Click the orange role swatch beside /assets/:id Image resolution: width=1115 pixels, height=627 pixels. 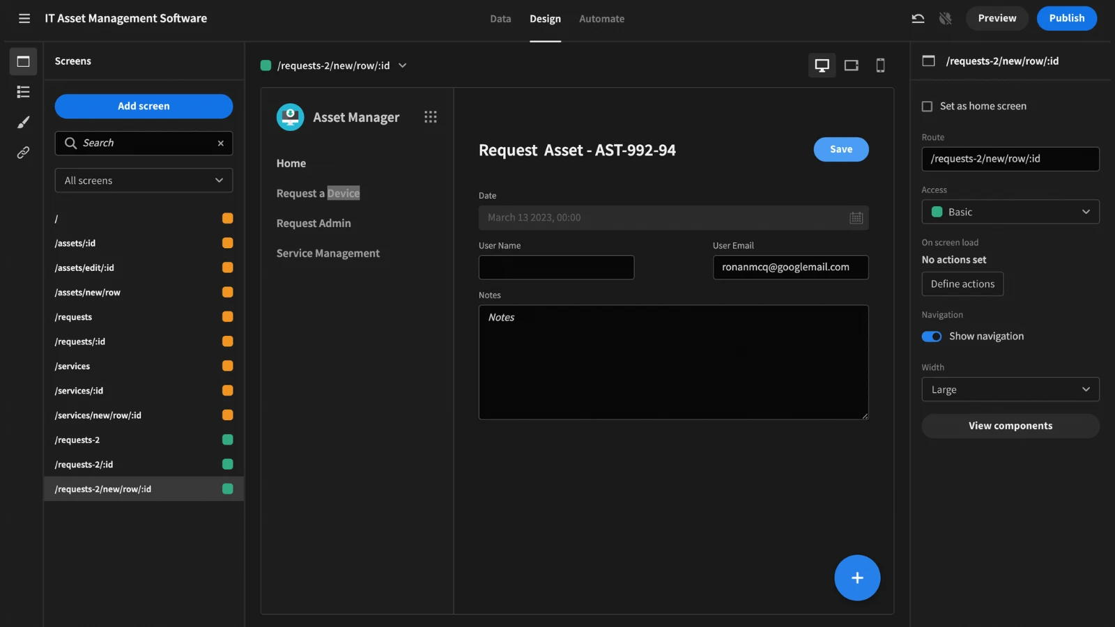227,243
